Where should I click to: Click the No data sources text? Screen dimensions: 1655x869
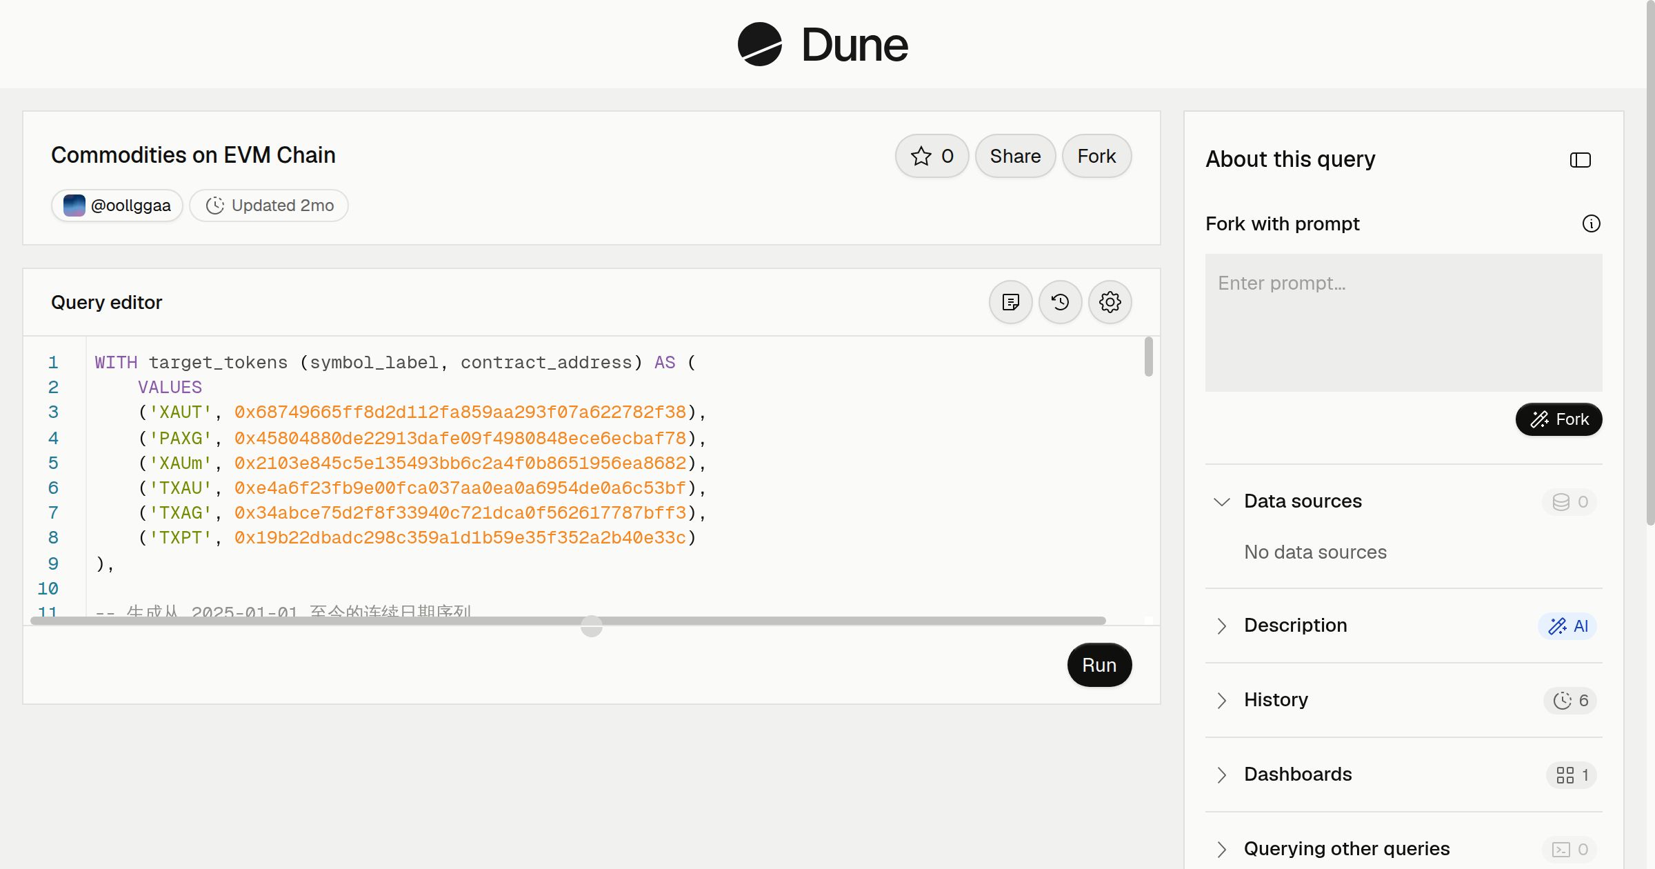pyautogui.click(x=1315, y=552)
